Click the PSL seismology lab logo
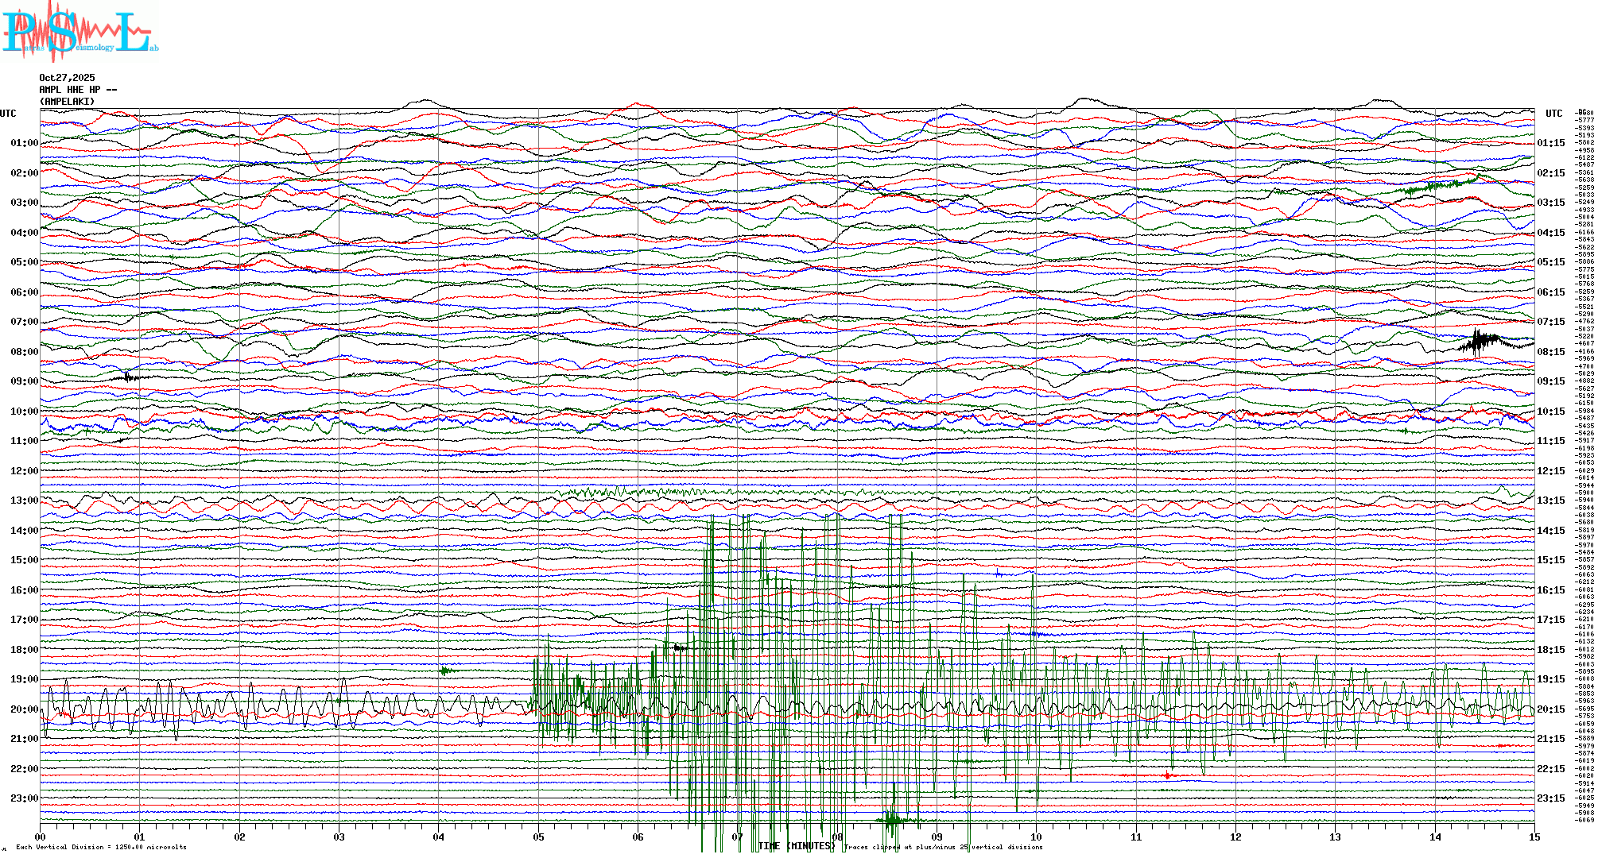This screenshot has width=1598, height=858. tap(78, 32)
